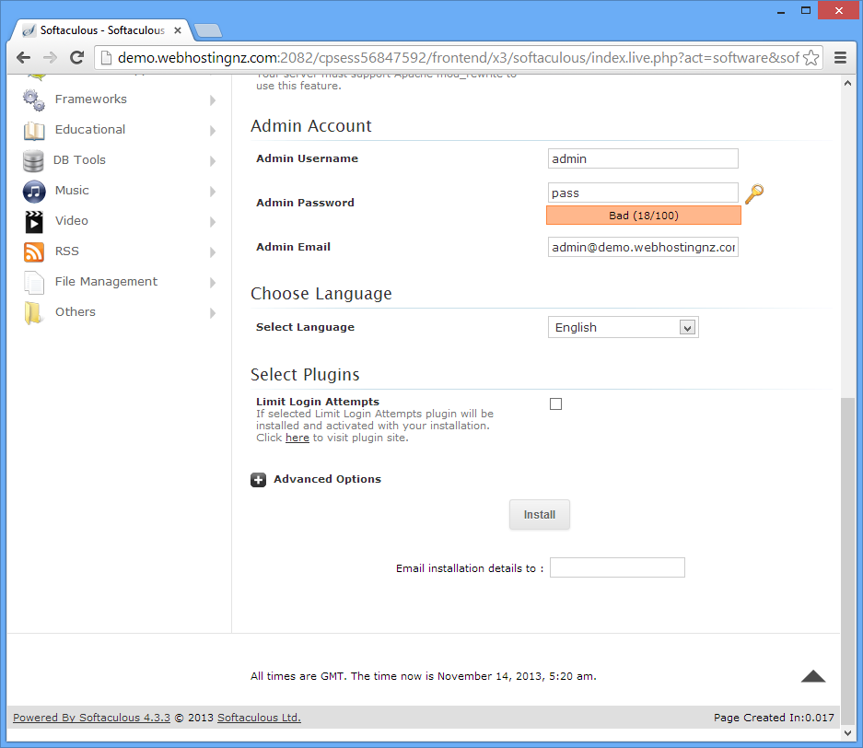
Task: Click the Educational book icon
Action: coord(34,130)
